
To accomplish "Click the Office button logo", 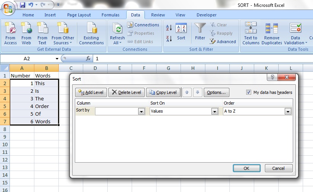I will 8,8.
